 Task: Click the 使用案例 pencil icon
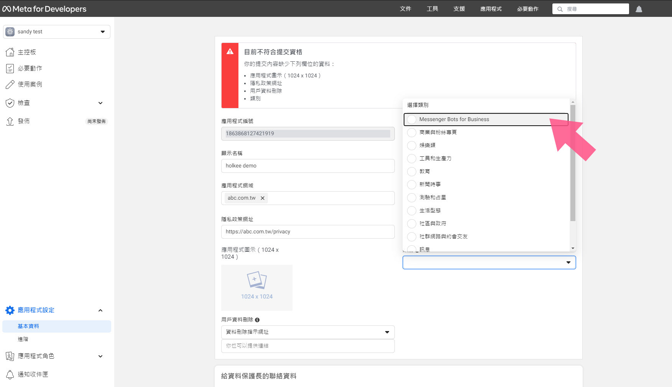10,84
